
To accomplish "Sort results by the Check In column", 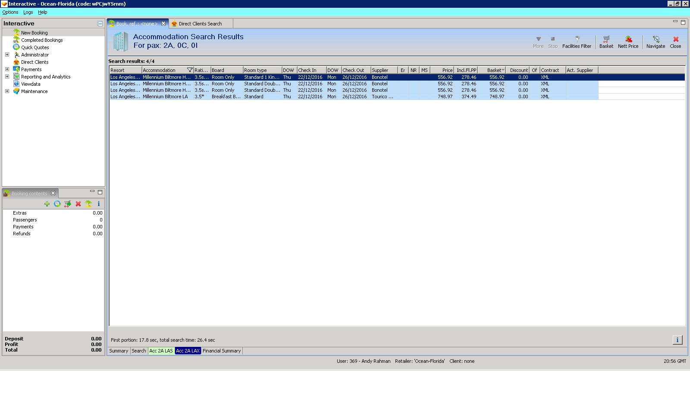I will (x=312, y=70).
